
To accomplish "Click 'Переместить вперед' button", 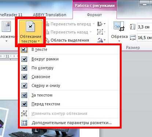I will pos(70,24).
